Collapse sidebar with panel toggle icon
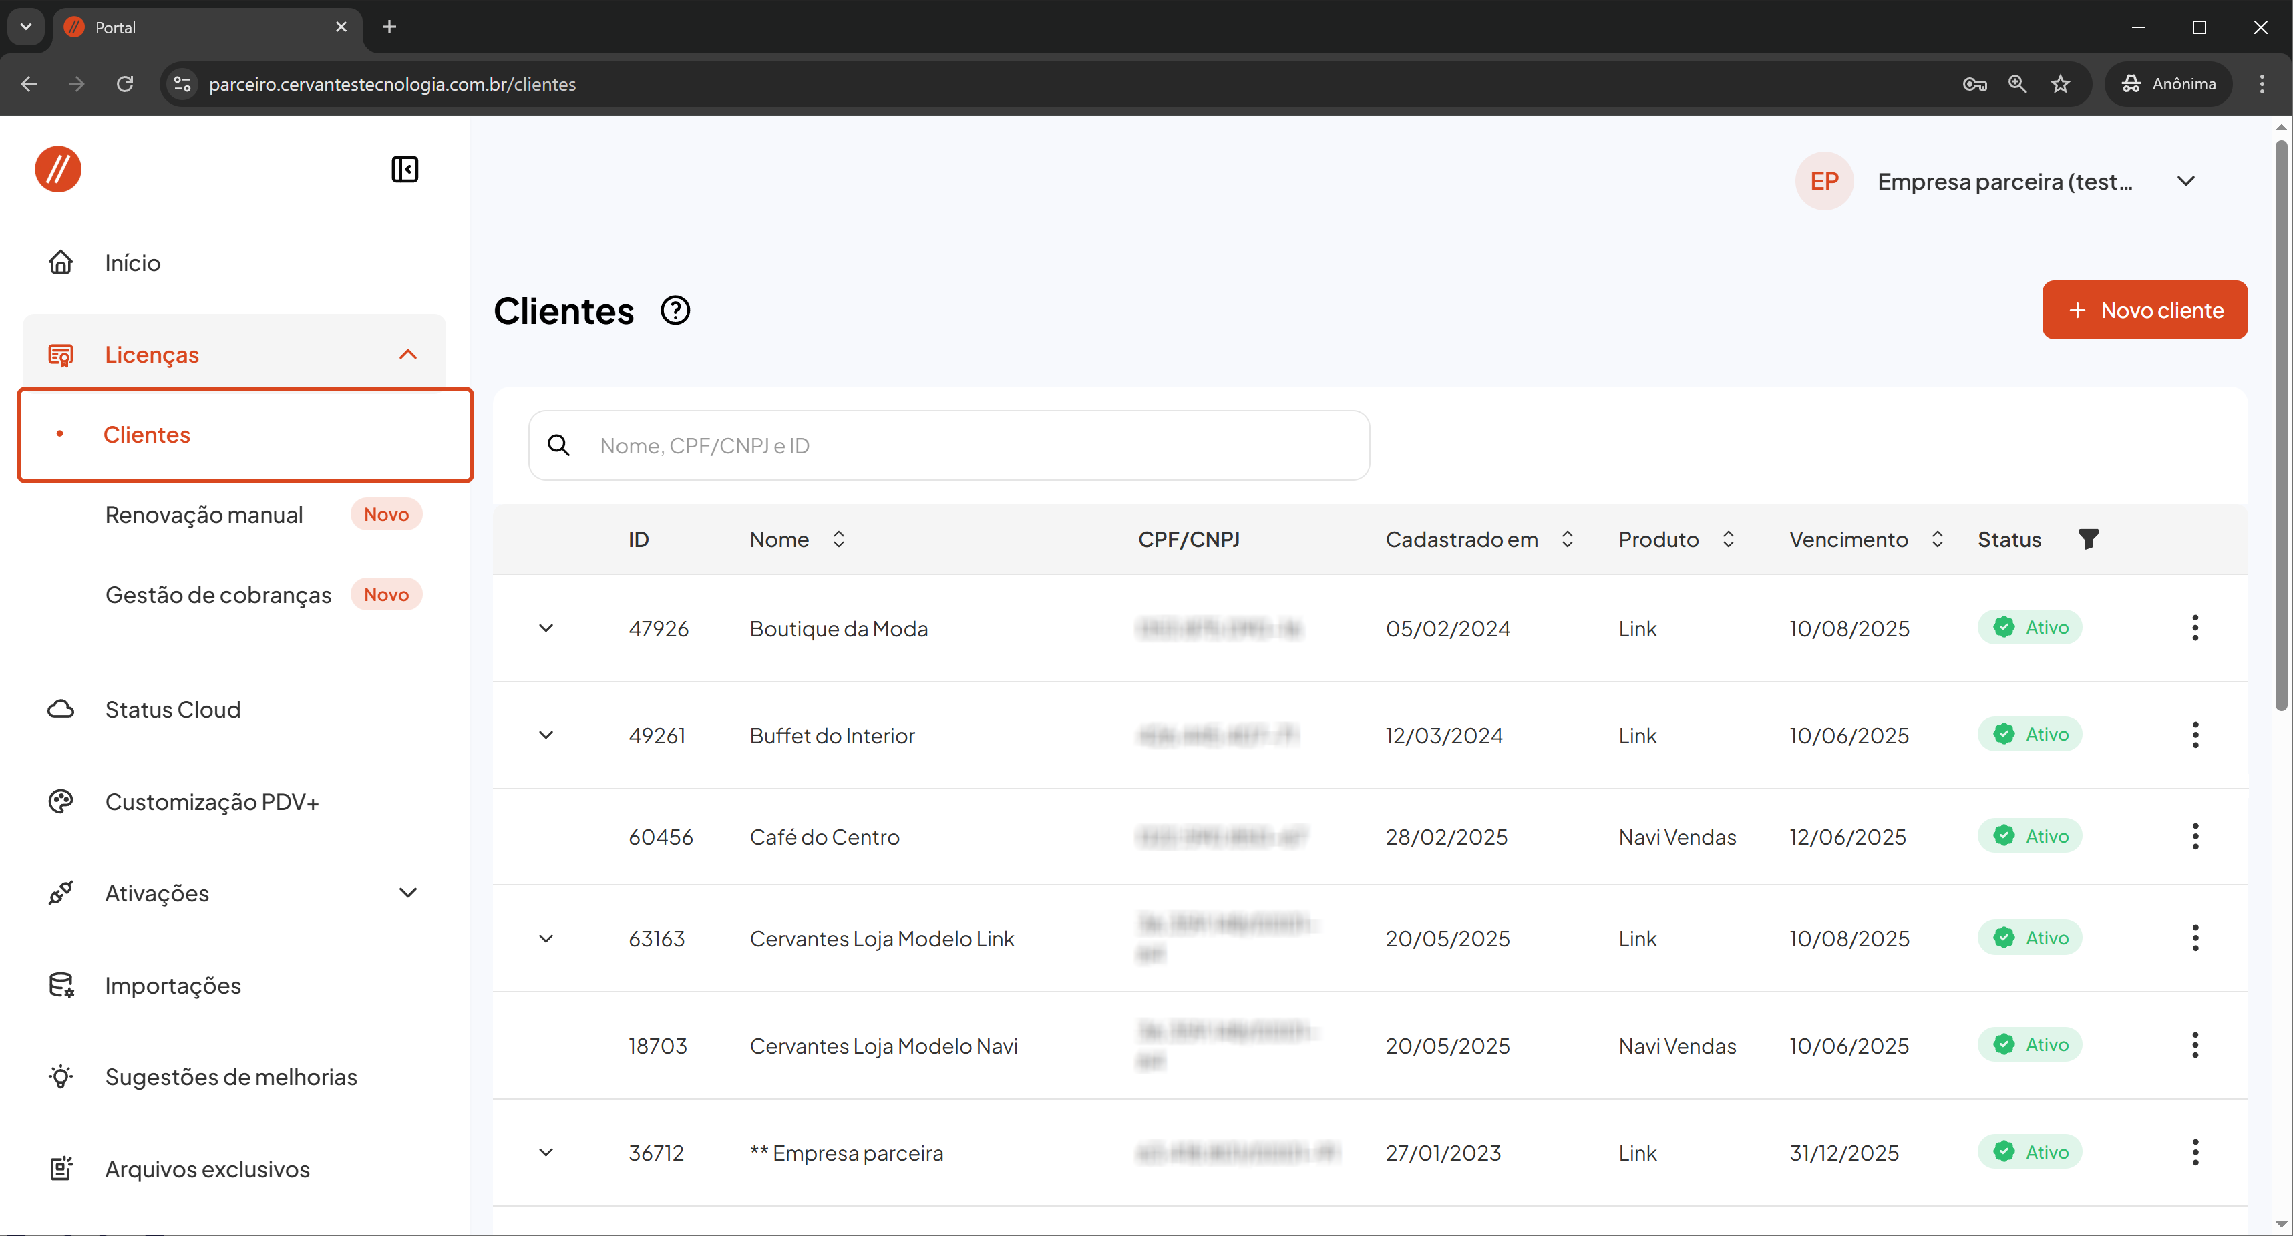This screenshot has height=1236, width=2293. 404,169
